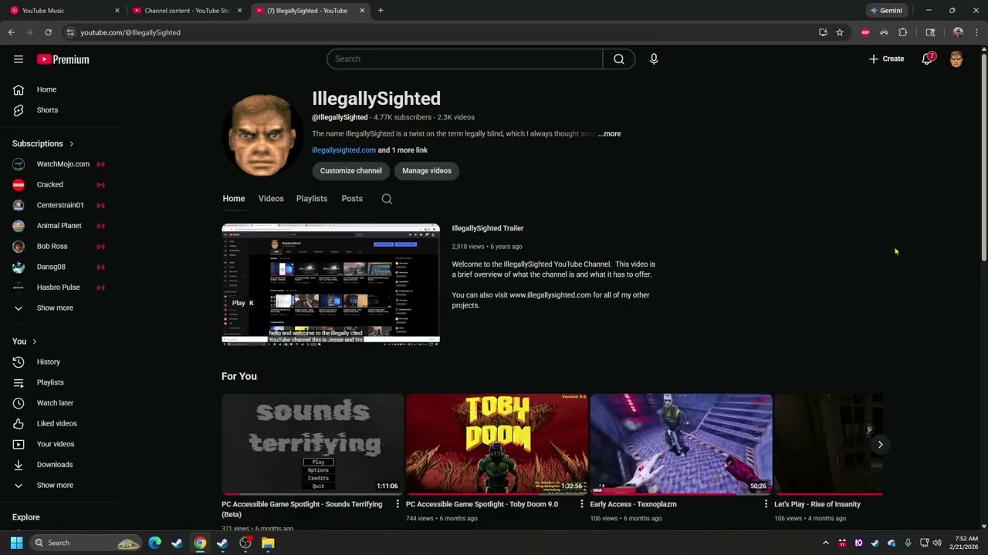Switch to the YouTube Music browser tab
988x555 pixels.
point(63,11)
